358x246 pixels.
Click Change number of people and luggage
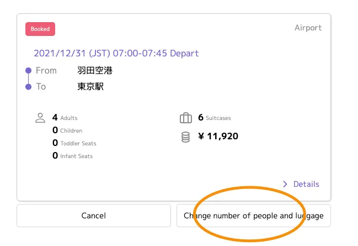tap(253, 216)
